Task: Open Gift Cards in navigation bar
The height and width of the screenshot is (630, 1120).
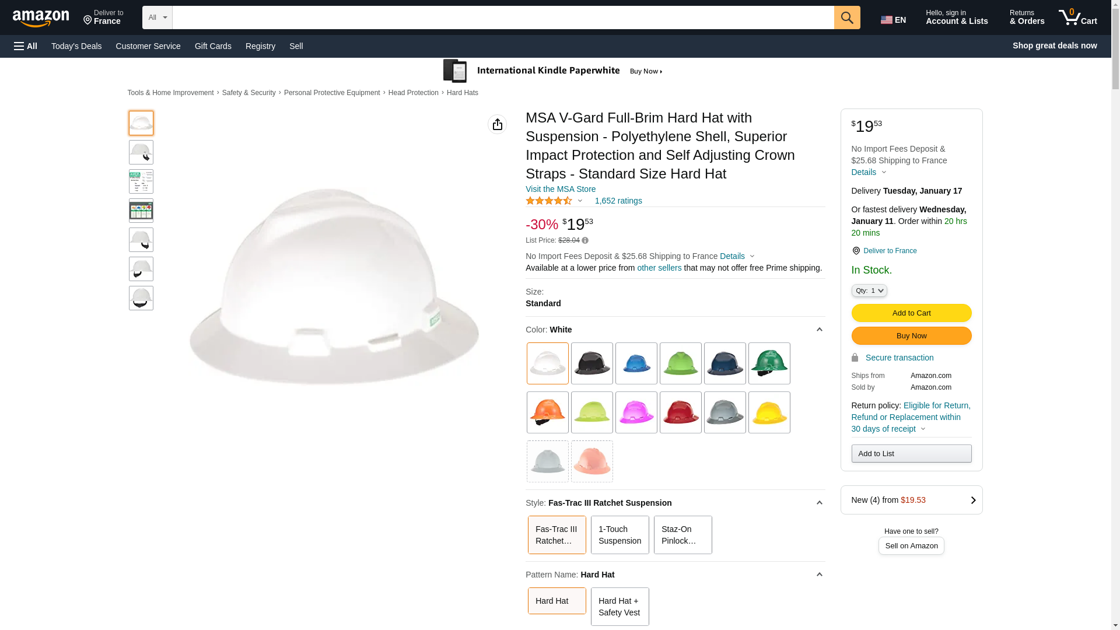Action: click(x=213, y=46)
